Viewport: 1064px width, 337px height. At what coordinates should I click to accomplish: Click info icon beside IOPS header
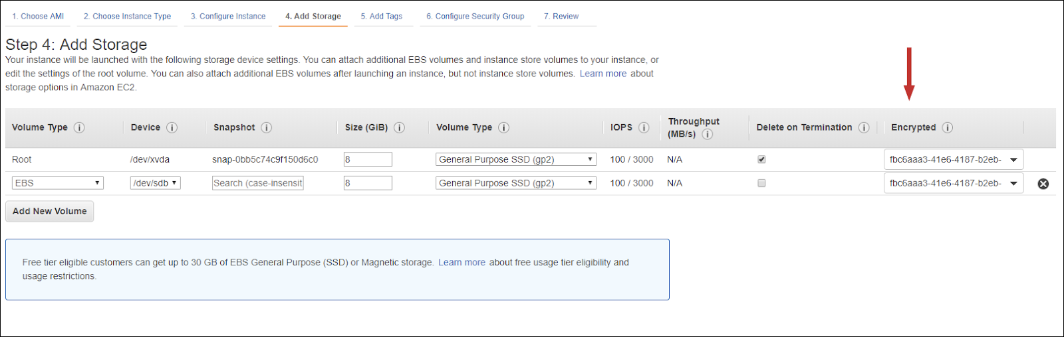pyautogui.click(x=644, y=127)
